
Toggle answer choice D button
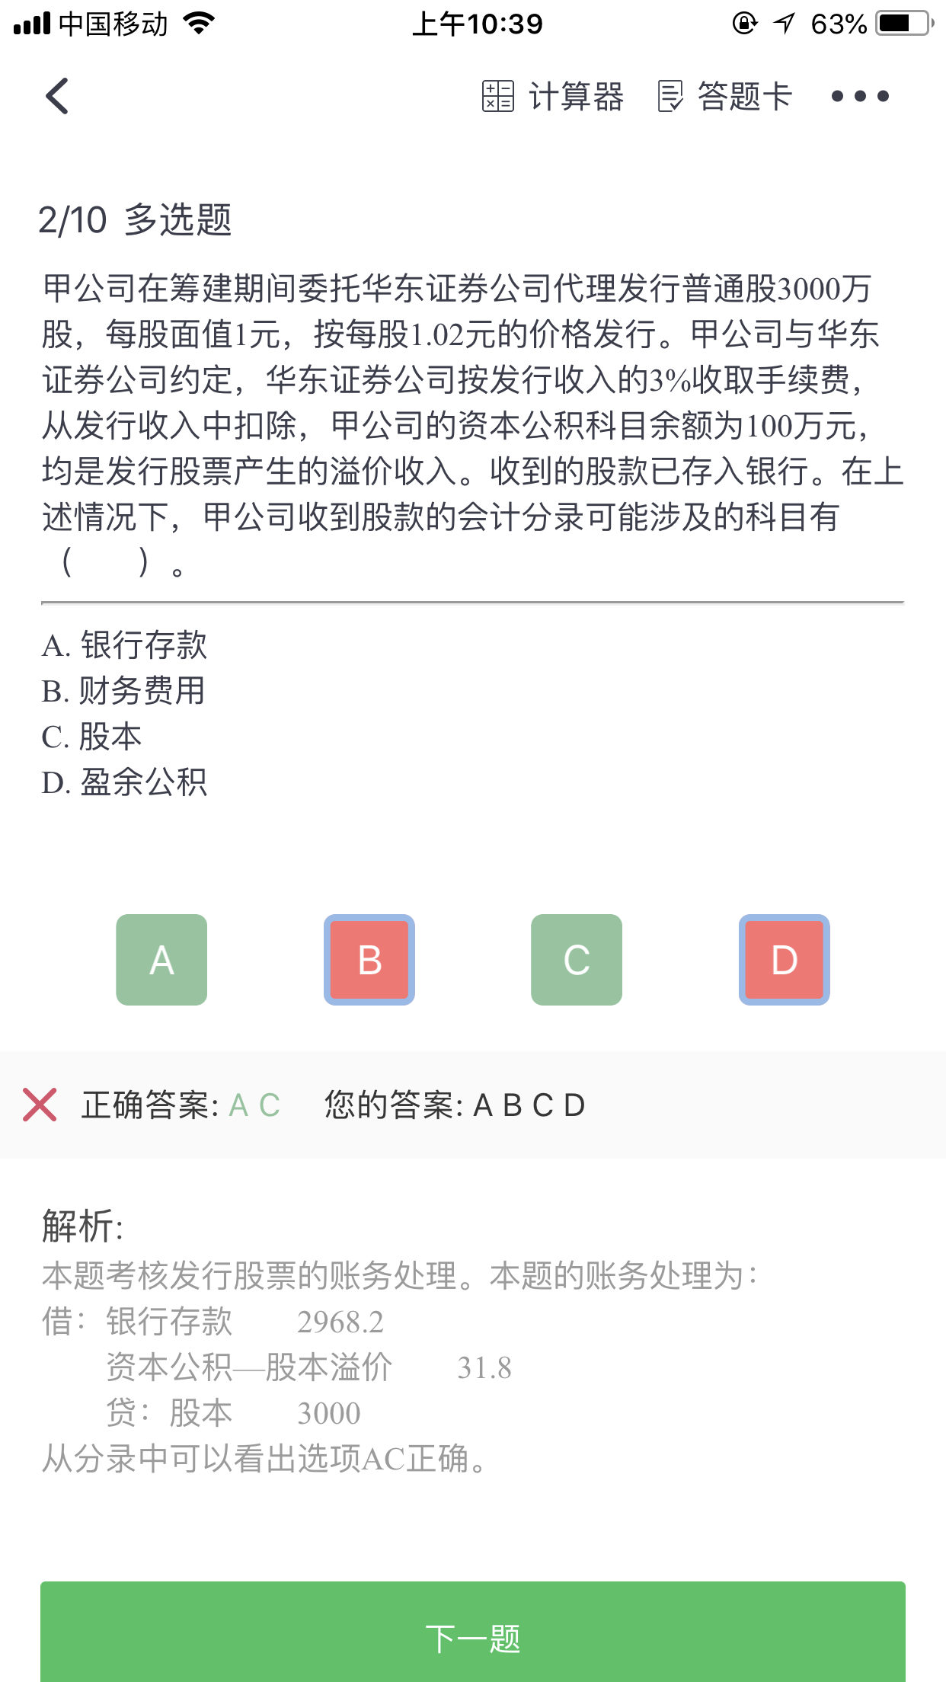click(x=784, y=960)
